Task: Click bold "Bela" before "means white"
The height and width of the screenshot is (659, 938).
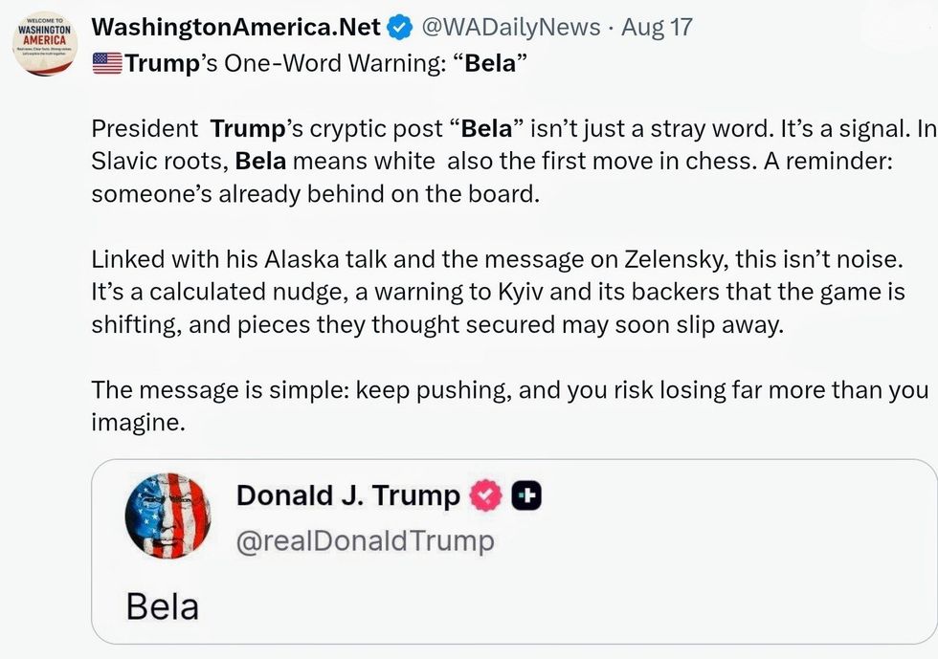Action: (x=260, y=162)
